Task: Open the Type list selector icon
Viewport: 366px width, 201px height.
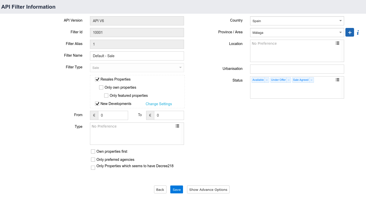Action: (x=177, y=126)
